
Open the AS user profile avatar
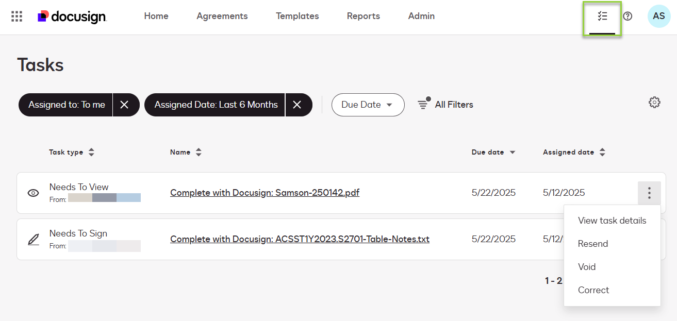(658, 16)
